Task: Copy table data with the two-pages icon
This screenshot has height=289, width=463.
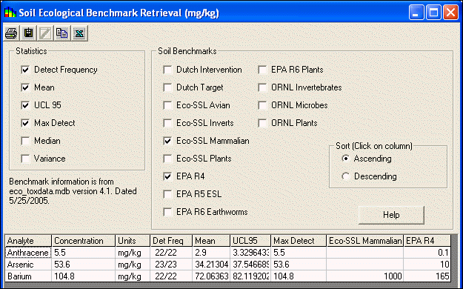Action: 62,33
